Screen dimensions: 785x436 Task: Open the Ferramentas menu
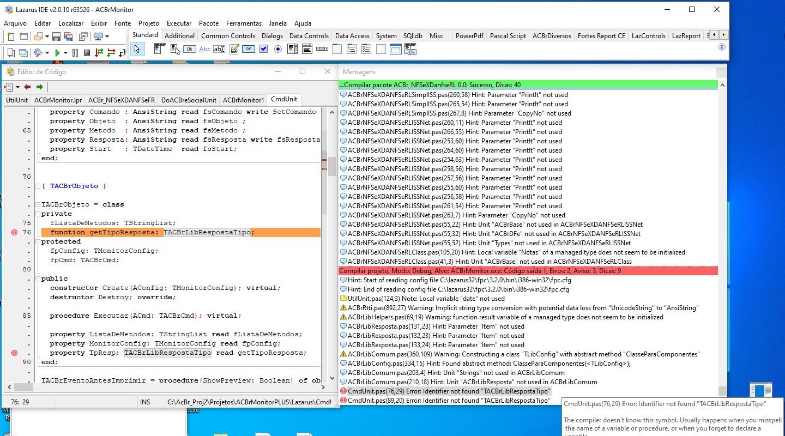point(244,23)
